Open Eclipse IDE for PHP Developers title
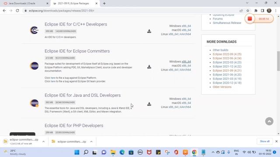 pyautogui.click(x=74, y=126)
